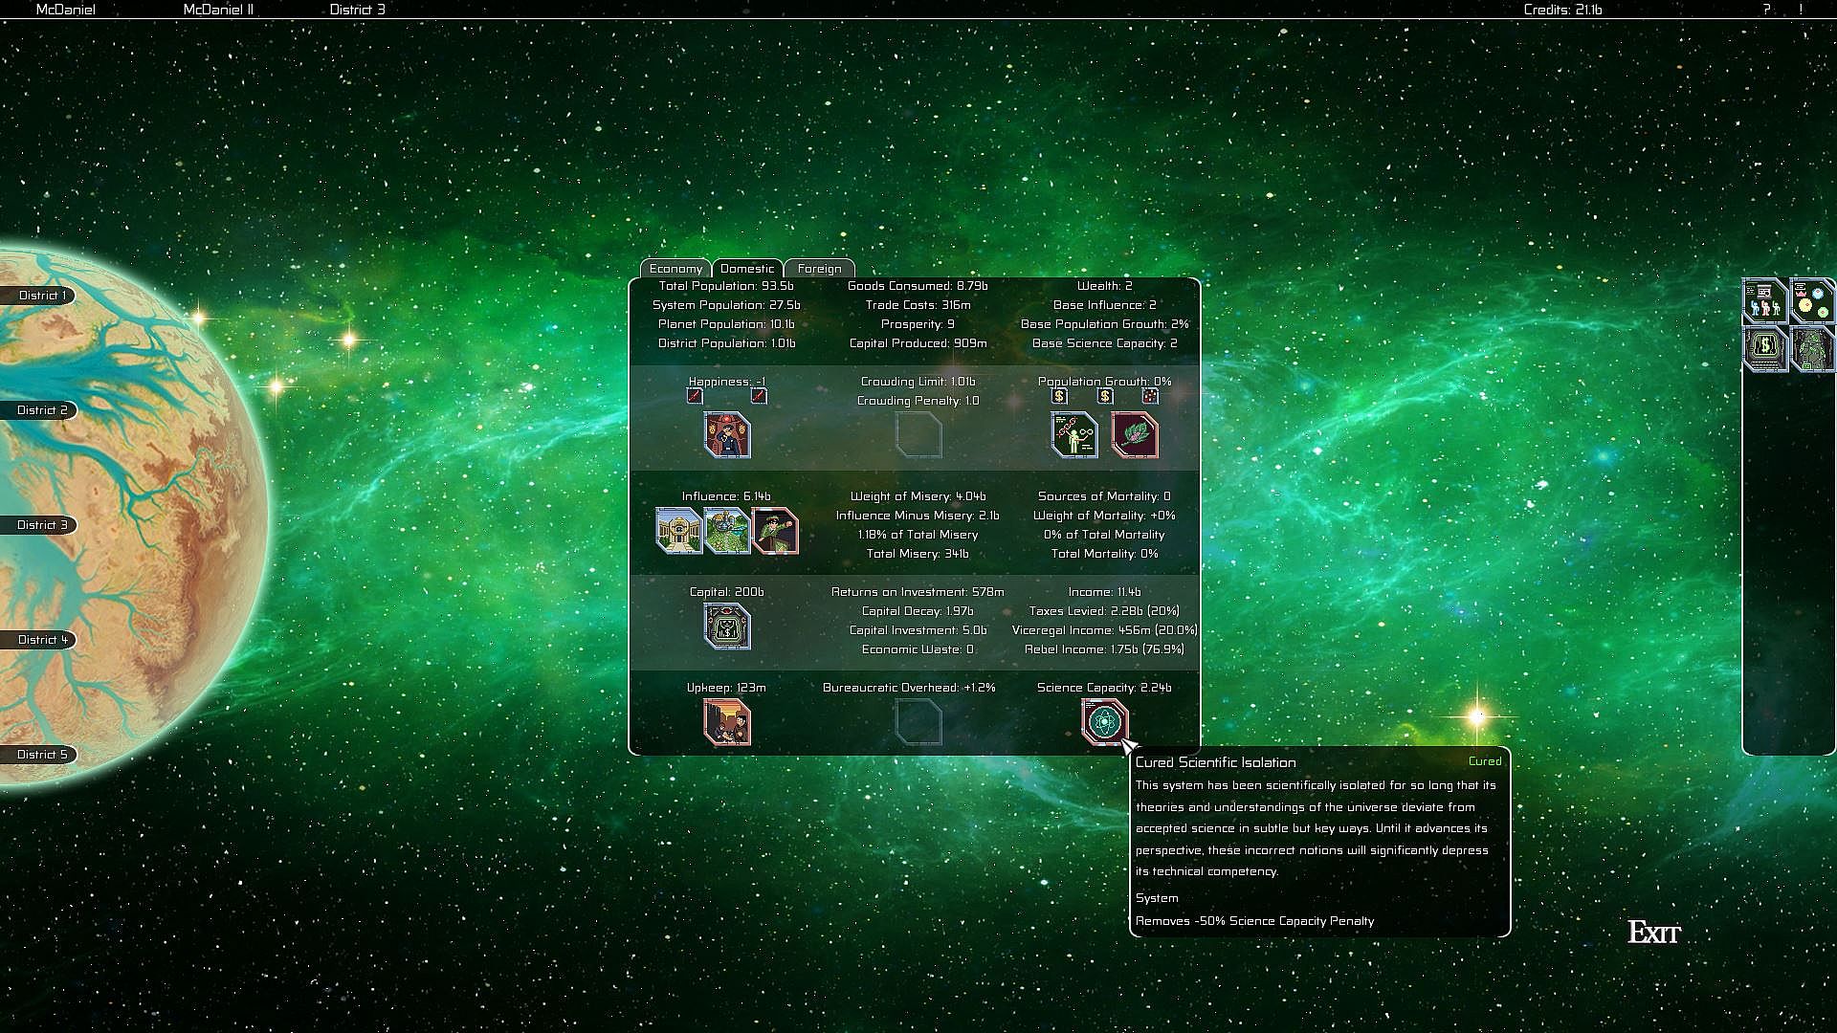The height and width of the screenshot is (1033, 1837).
Task: Select the DNA genetics card under Population Growth
Action: (x=1074, y=435)
